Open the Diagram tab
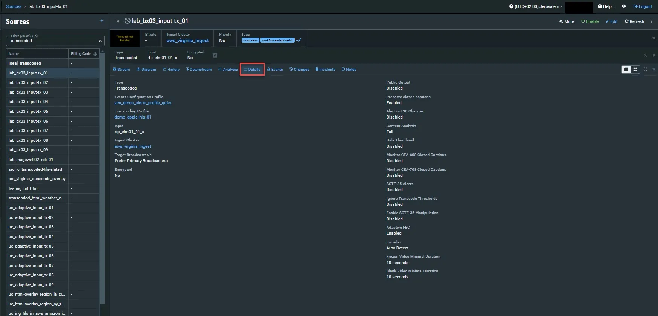The width and height of the screenshot is (658, 316). click(146, 70)
